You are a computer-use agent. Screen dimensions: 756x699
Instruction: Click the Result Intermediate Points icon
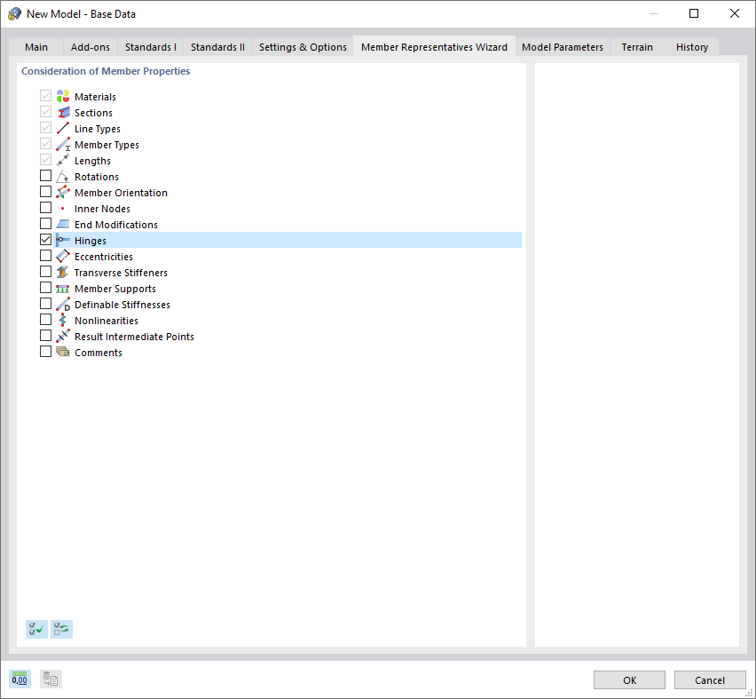tap(63, 336)
